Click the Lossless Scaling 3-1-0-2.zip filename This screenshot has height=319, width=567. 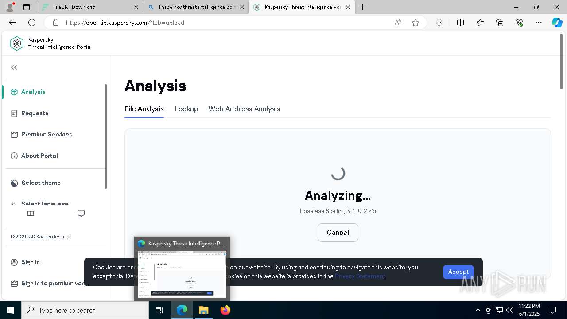coord(338,211)
